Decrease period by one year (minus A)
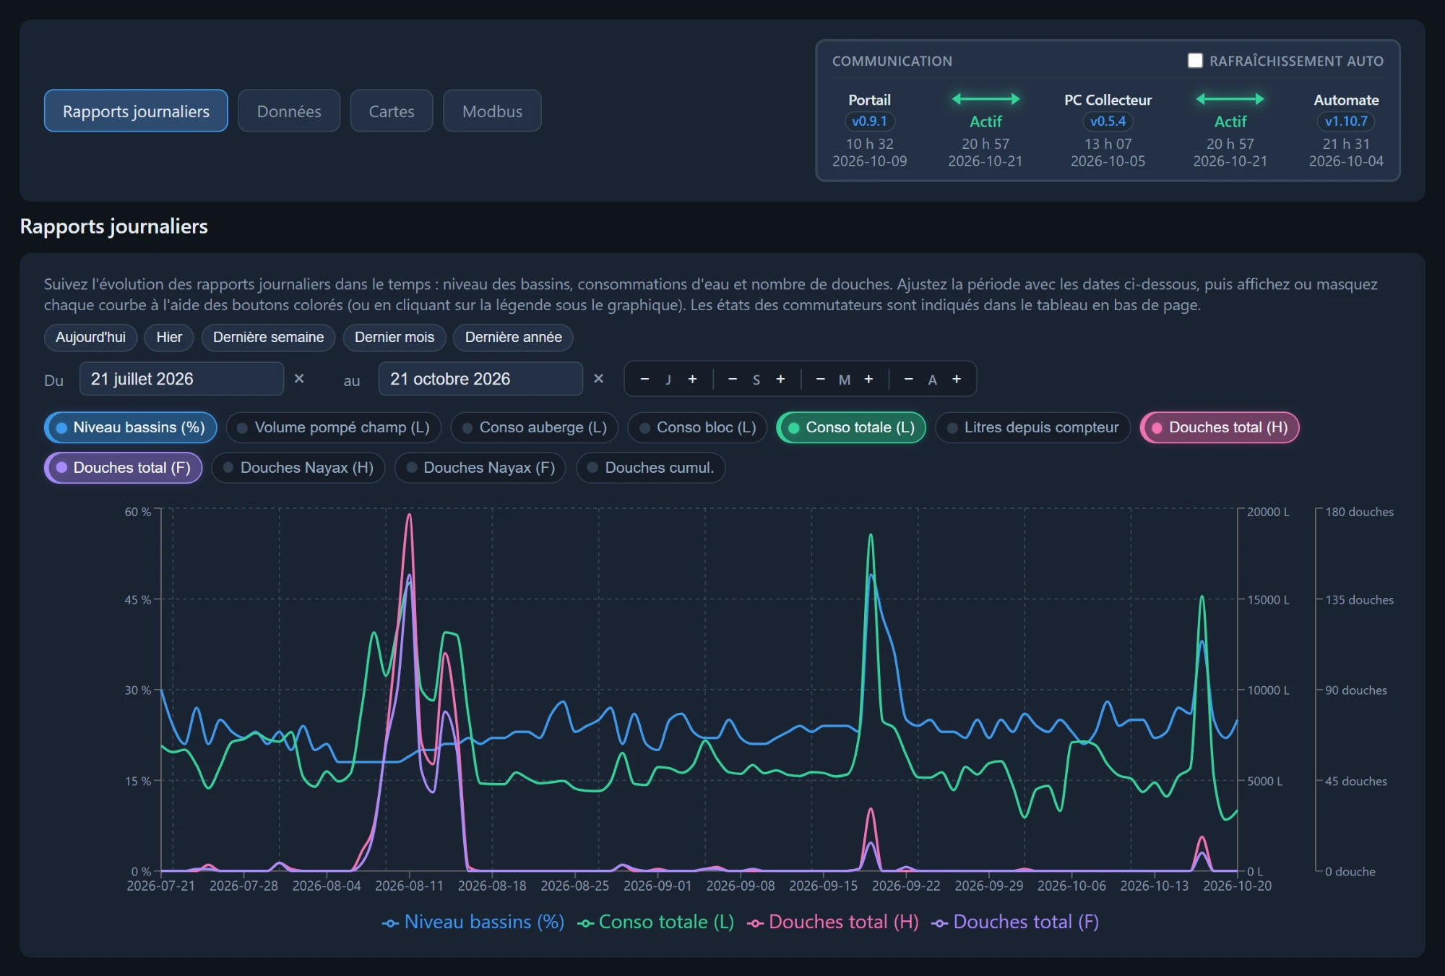Image resolution: width=1445 pixels, height=976 pixels. 909,380
